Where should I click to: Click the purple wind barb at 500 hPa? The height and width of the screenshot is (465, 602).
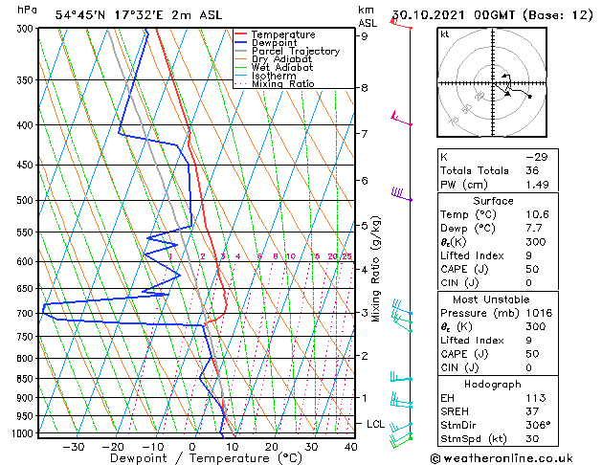coord(402,194)
